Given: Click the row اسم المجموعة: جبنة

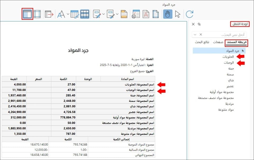Looking at the screenshot, I should [x=78, y=95].
